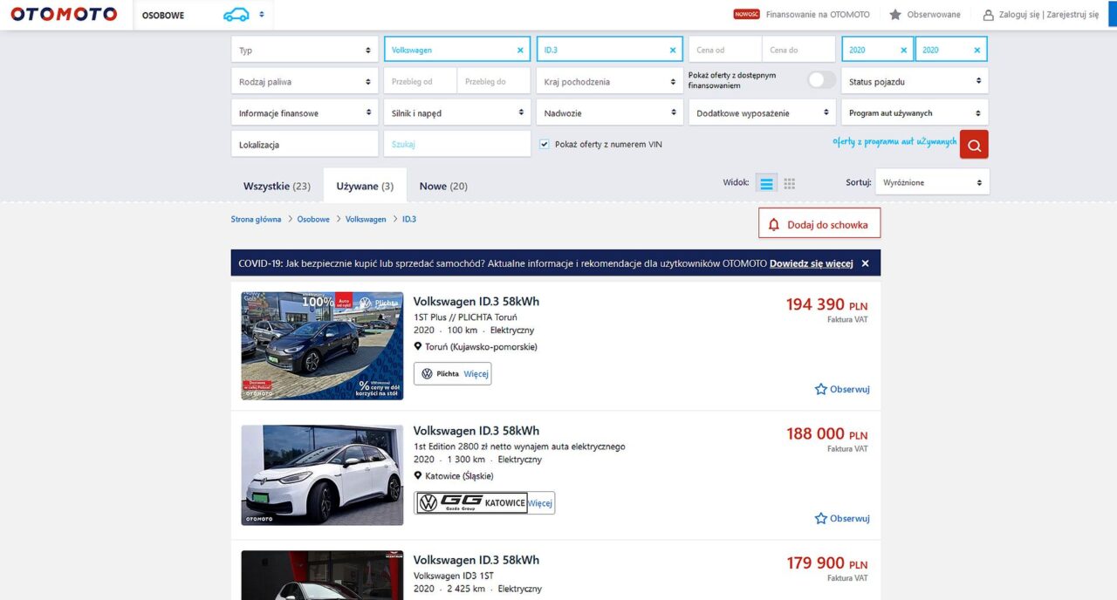Open the Status pojazdu dropdown
The height and width of the screenshot is (600, 1117).
(915, 82)
